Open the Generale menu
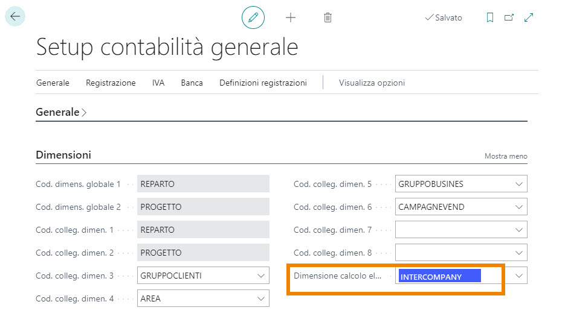 [x=53, y=83]
